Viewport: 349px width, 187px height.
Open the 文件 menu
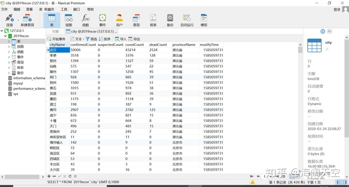(4, 9)
